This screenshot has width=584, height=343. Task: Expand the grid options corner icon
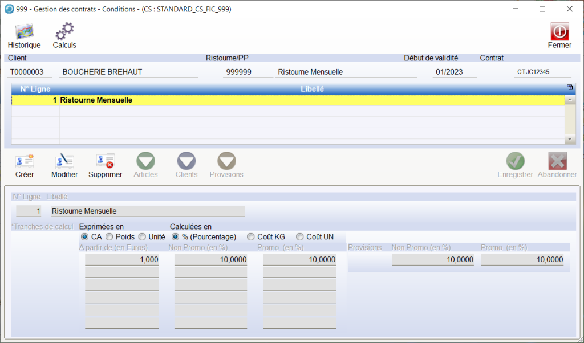pos(570,87)
